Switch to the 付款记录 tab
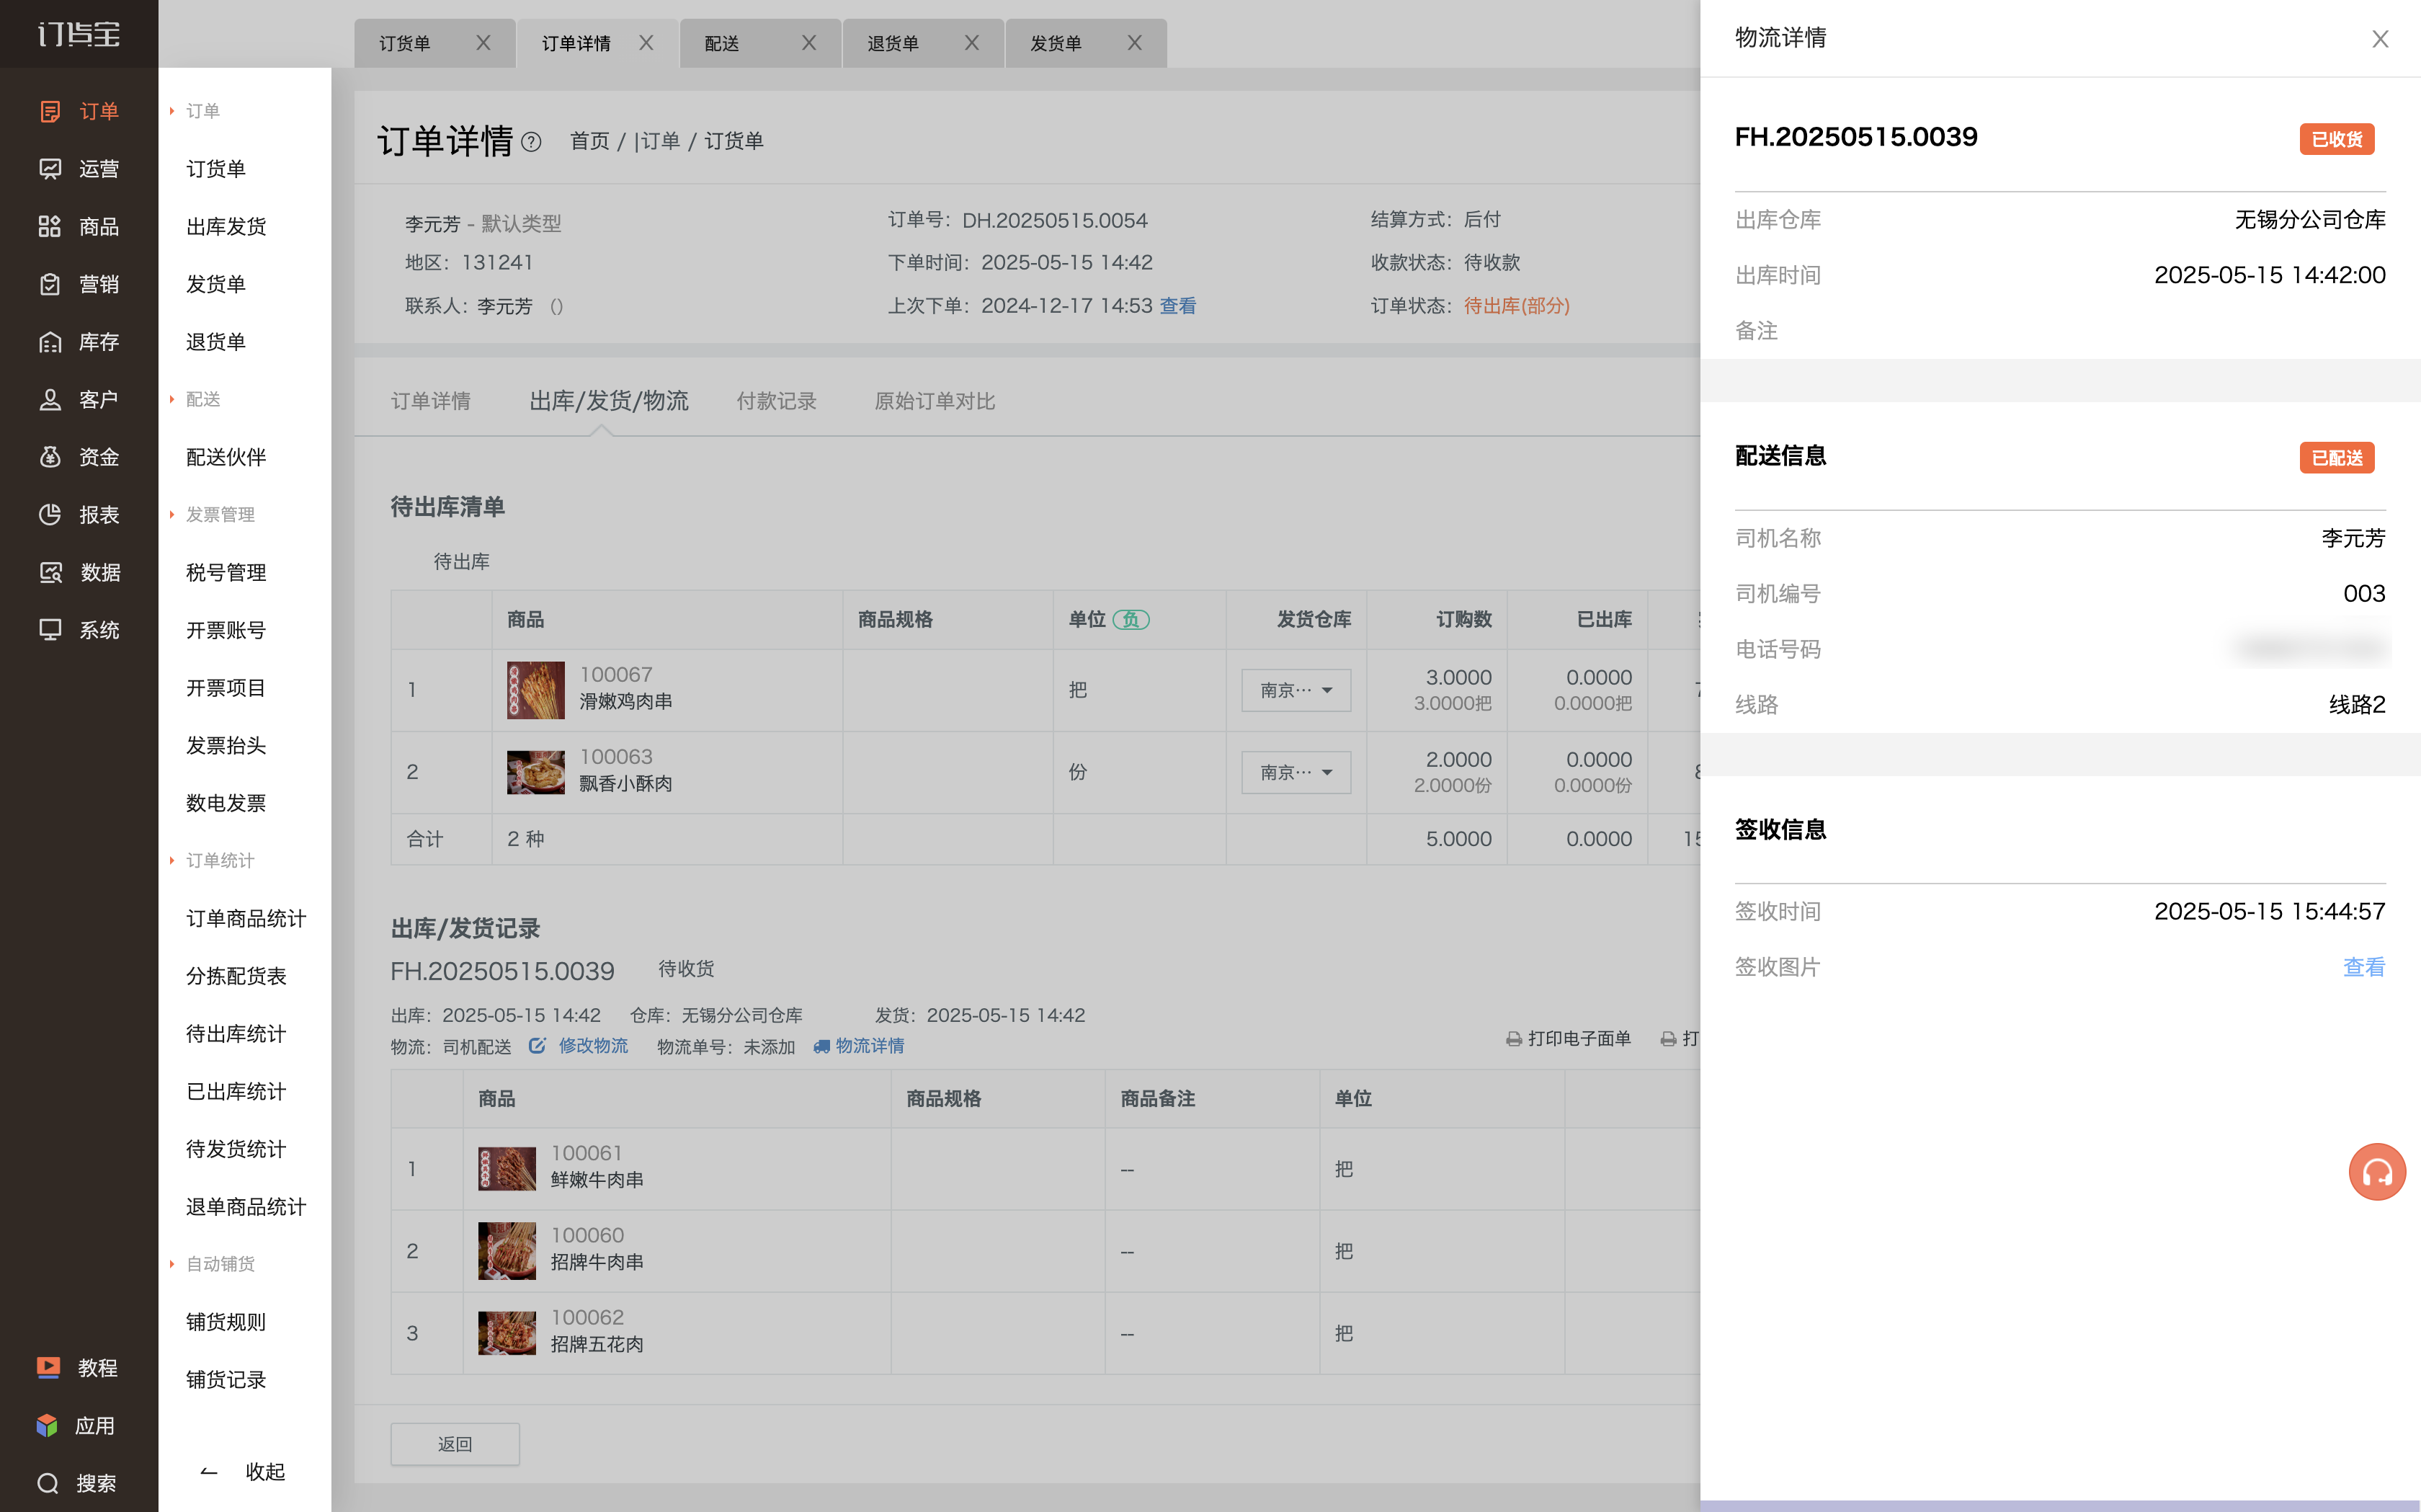This screenshot has width=2421, height=1512. [x=776, y=401]
